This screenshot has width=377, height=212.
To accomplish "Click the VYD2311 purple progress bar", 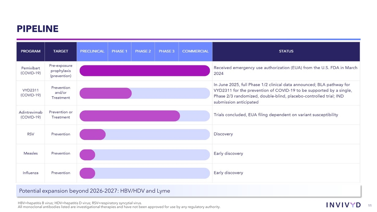I will coord(106,93).
